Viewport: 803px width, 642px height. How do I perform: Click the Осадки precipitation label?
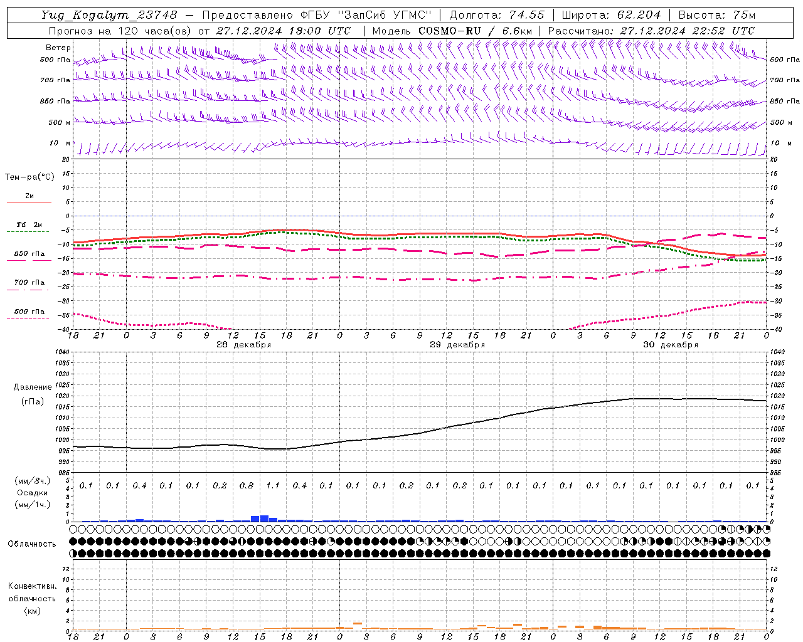[x=32, y=493]
